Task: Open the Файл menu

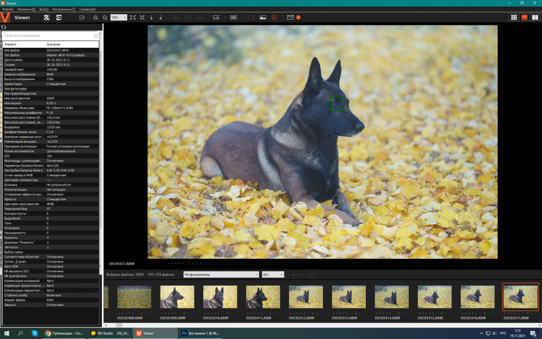Action: [x=8, y=9]
